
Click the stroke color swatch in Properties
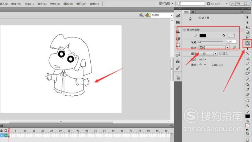coord(203,35)
